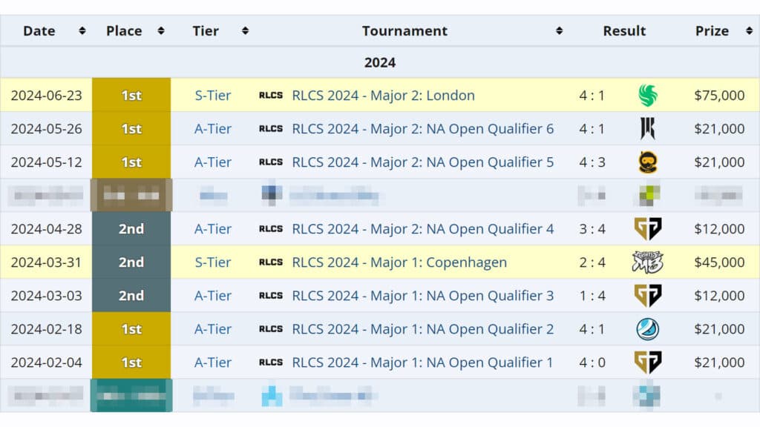Click the green phoenix team logo beside Major 2 London

pyautogui.click(x=649, y=95)
